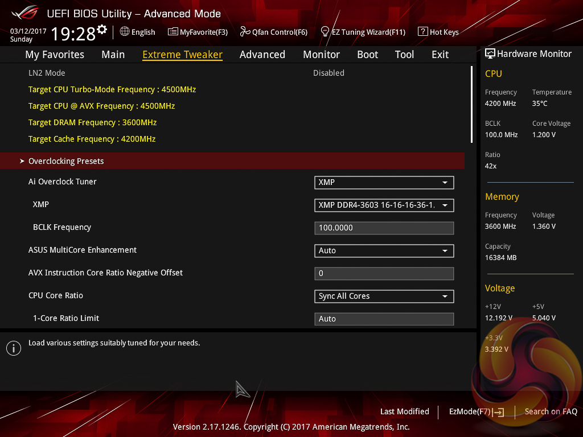Open the Ai Overclock Tuner dropdown
The image size is (583, 437).
point(384,183)
